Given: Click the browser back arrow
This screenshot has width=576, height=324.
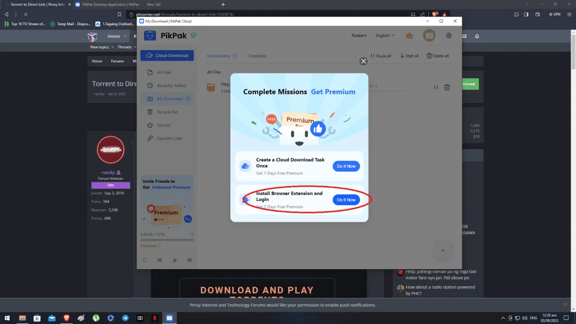Looking at the screenshot, I should point(6,14).
